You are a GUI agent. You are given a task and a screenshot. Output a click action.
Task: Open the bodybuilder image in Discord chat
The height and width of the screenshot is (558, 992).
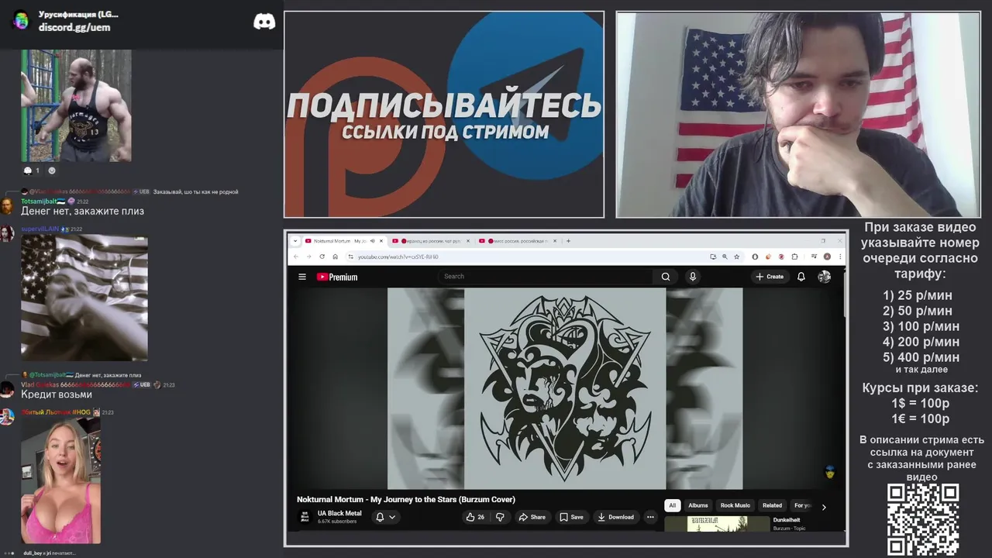(x=76, y=105)
